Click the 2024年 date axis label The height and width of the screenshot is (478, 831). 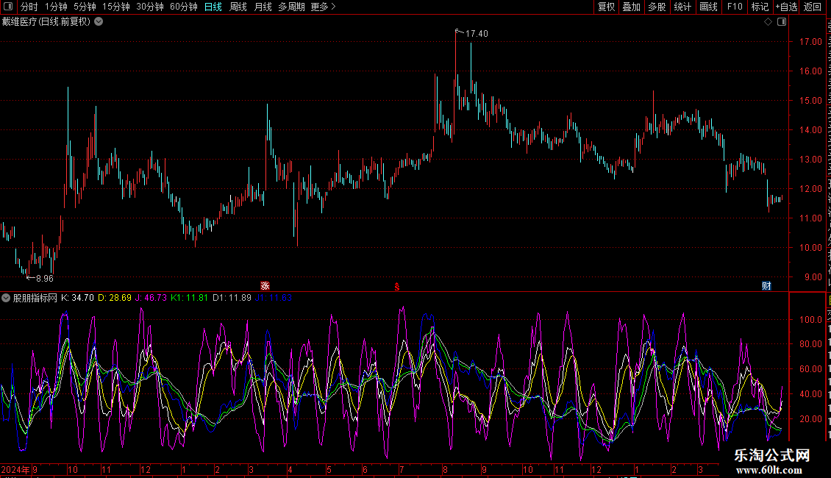click(15, 469)
